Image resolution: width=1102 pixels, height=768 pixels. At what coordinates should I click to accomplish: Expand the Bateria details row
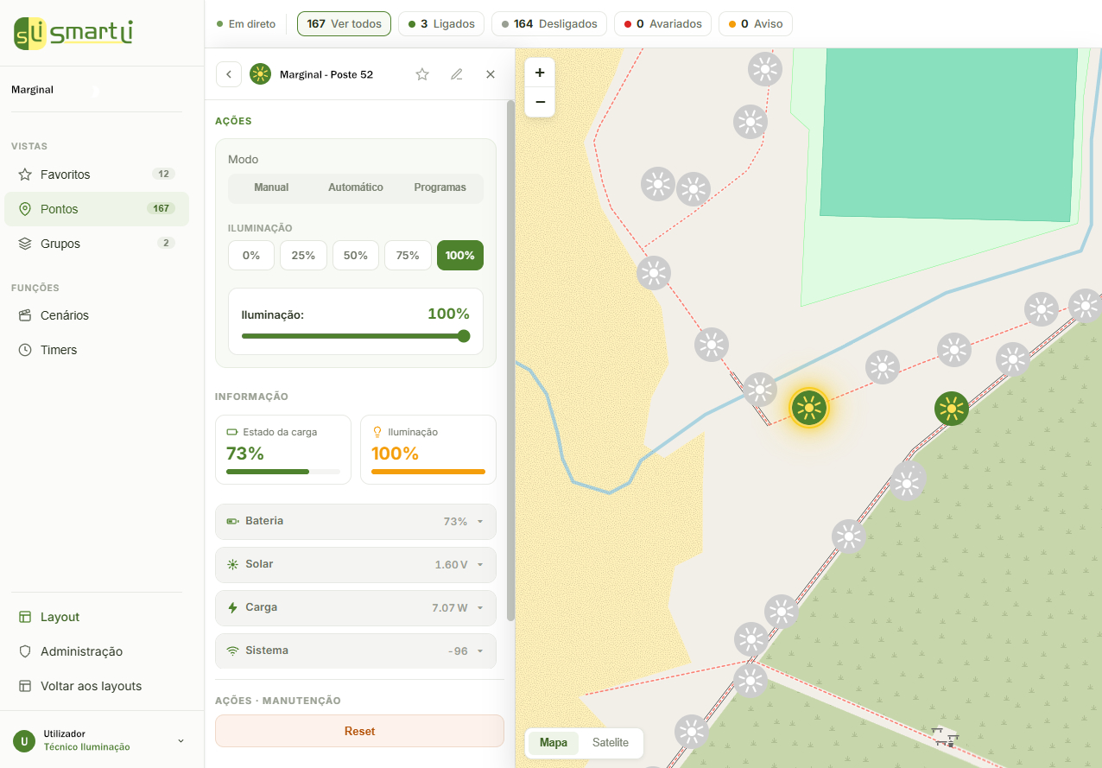click(356, 522)
